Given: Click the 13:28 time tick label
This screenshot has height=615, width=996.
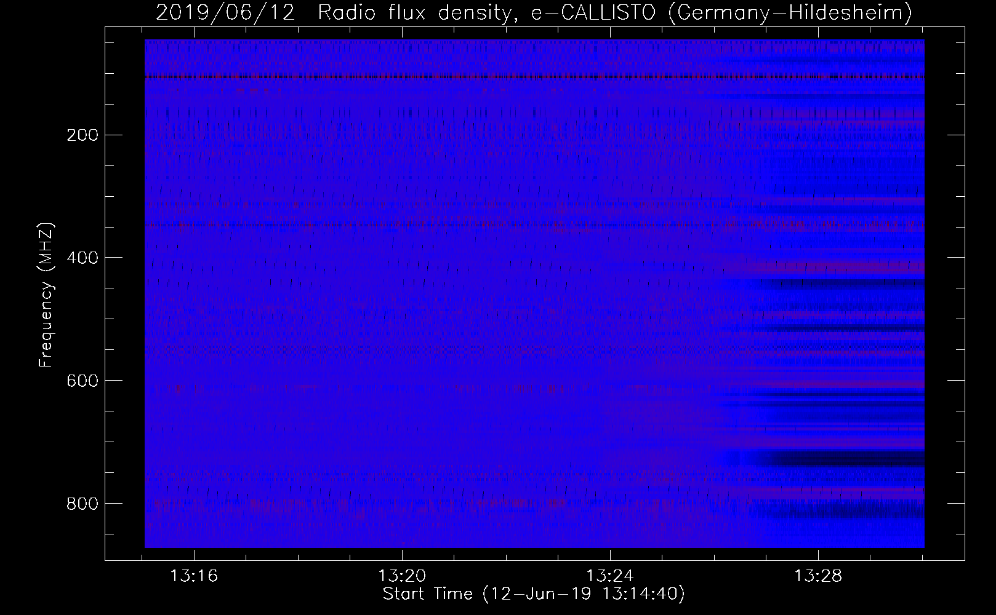Looking at the screenshot, I should [x=818, y=576].
